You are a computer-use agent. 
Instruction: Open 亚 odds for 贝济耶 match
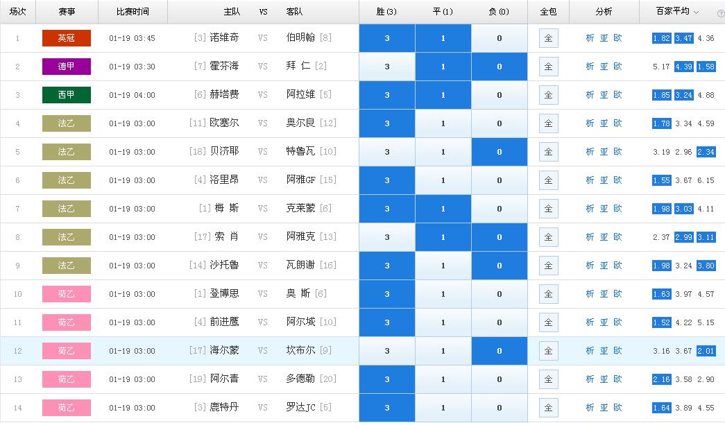(x=604, y=152)
